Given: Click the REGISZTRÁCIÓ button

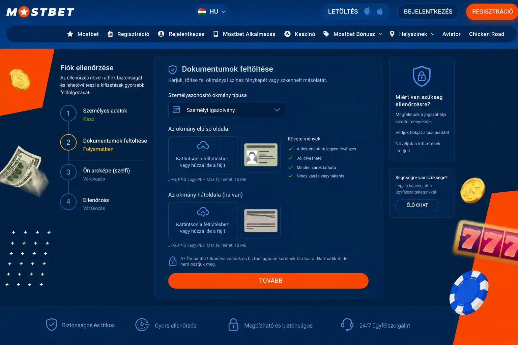Looking at the screenshot, I should pyautogui.click(x=492, y=12).
